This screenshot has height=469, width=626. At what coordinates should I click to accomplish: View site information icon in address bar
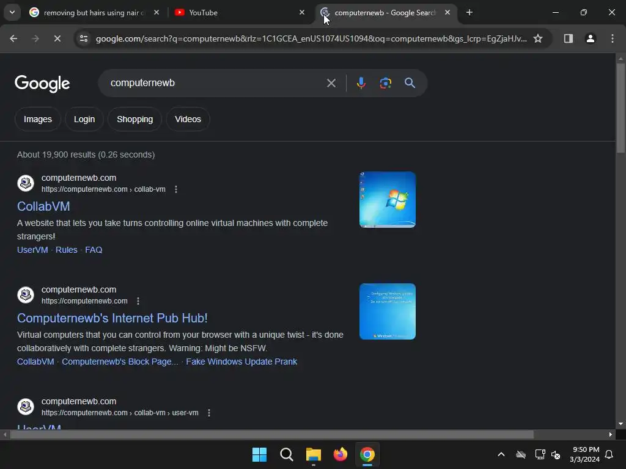[x=84, y=38]
